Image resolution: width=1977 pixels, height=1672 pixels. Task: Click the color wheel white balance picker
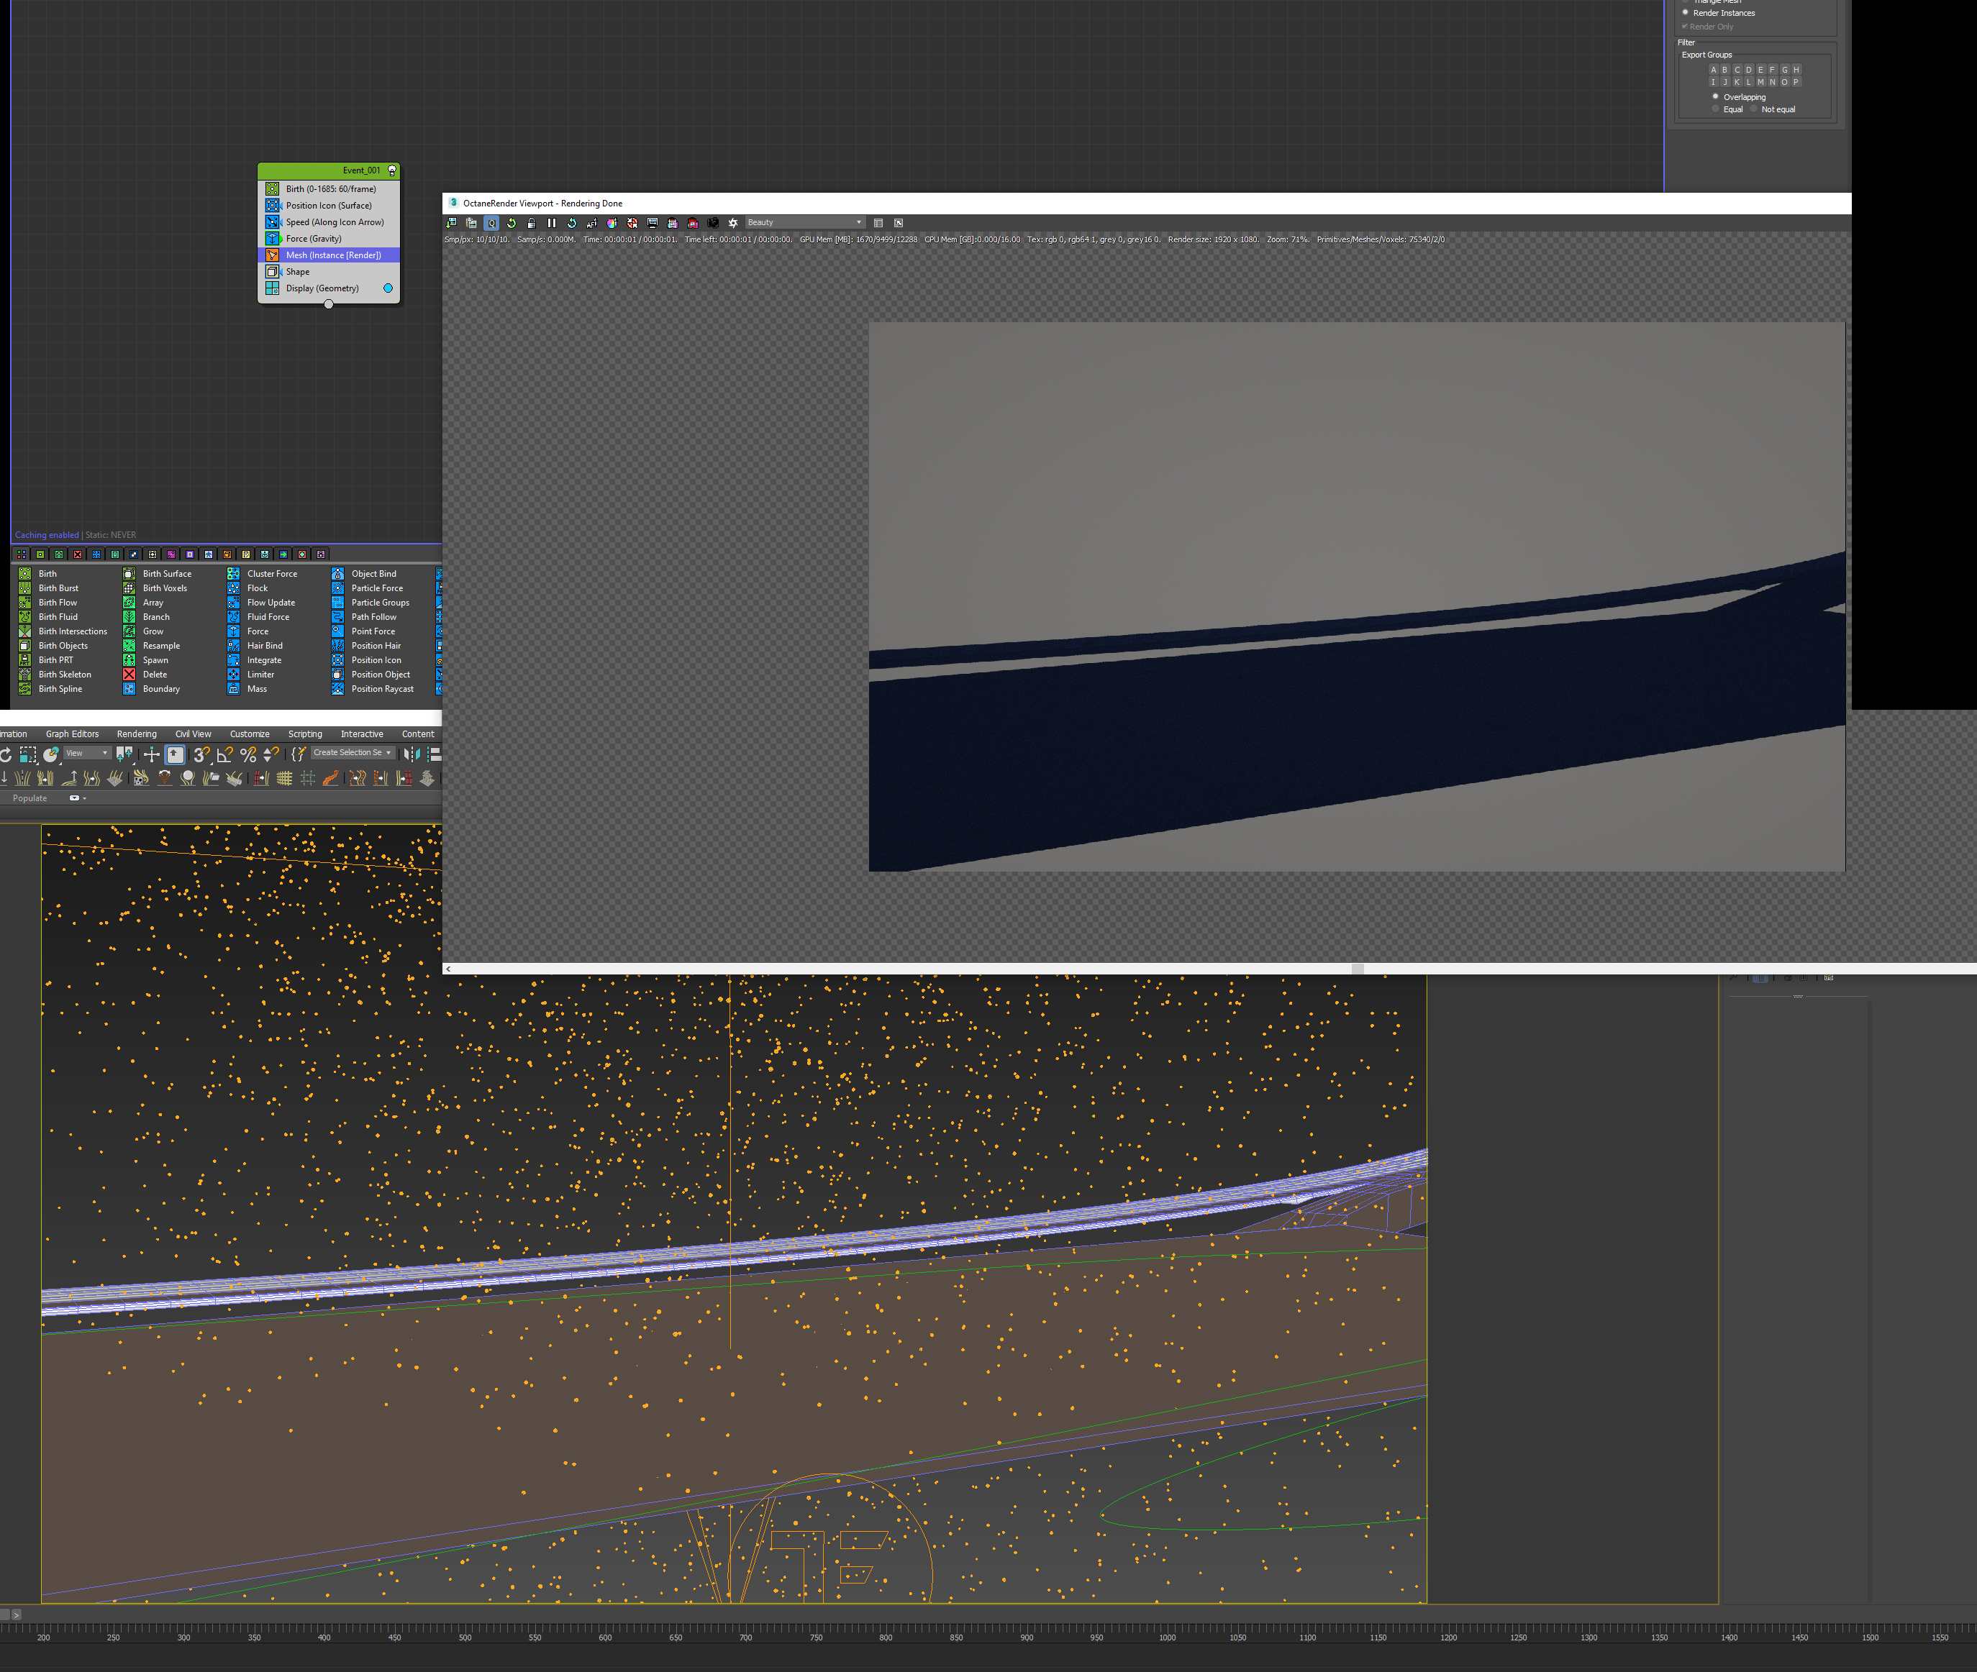612,223
